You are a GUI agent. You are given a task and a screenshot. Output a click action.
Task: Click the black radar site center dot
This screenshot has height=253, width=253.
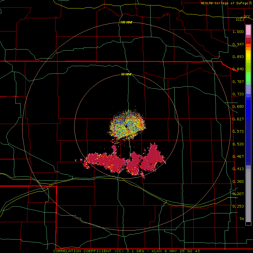126,126
